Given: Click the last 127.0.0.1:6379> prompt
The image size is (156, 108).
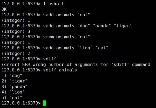Looking at the screenshot, I should (x=21, y=103).
